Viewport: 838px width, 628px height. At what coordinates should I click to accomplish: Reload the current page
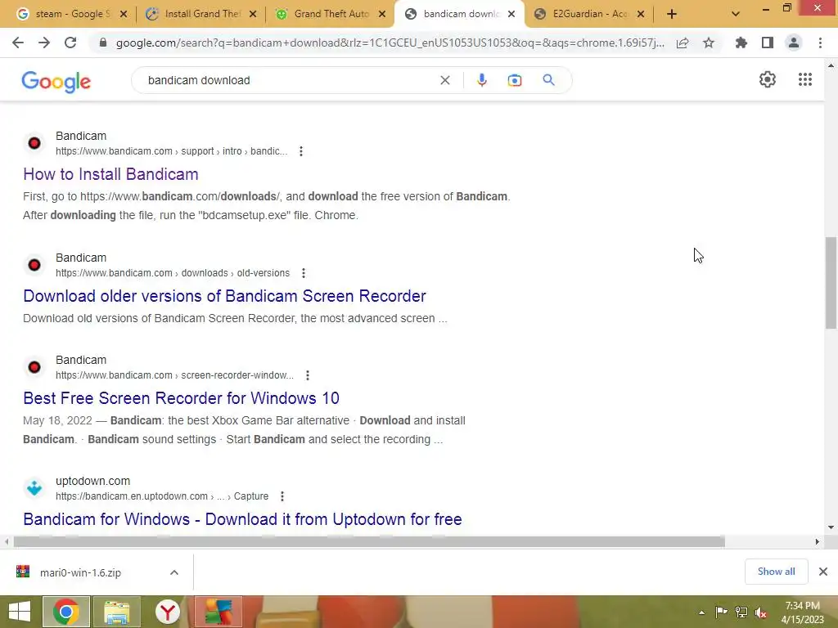(x=70, y=43)
